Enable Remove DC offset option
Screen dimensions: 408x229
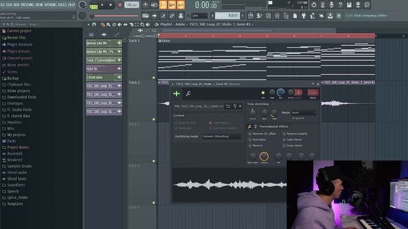tap(262, 134)
